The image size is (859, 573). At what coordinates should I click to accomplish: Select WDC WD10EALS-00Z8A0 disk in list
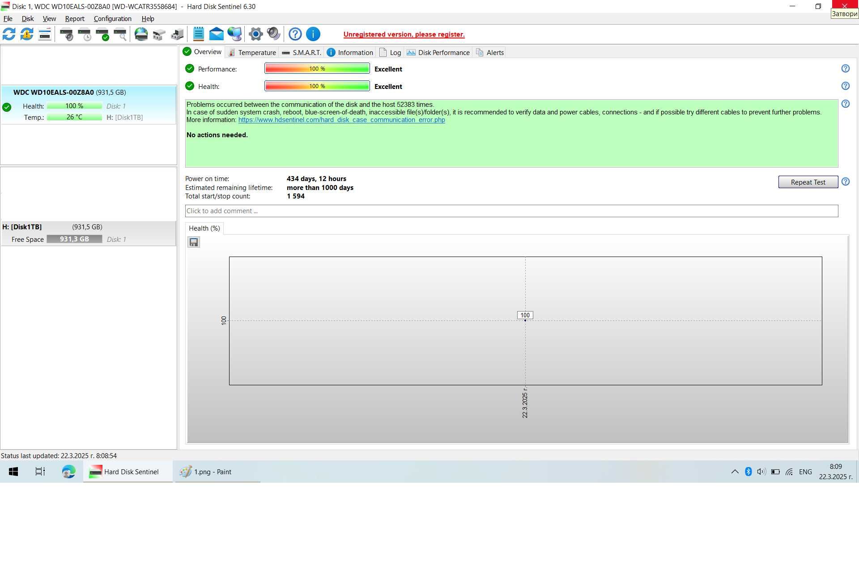[x=89, y=105]
